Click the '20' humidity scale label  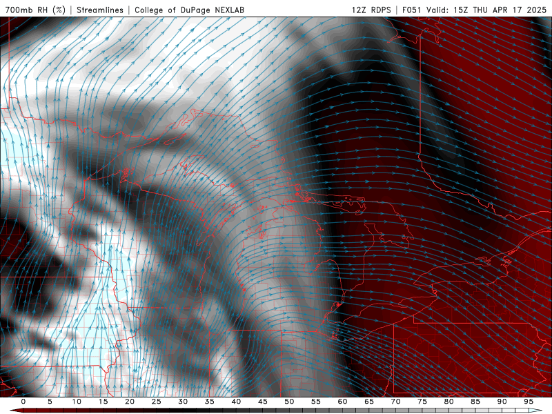click(130, 402)
